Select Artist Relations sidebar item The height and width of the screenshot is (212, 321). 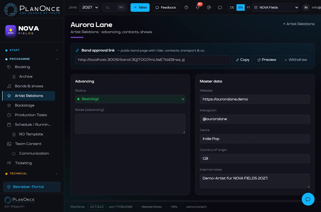tap(29, 96)
